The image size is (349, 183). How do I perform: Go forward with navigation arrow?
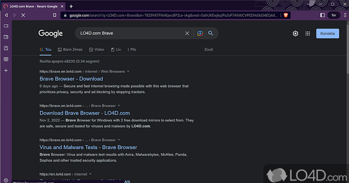(x=15, y=15)
